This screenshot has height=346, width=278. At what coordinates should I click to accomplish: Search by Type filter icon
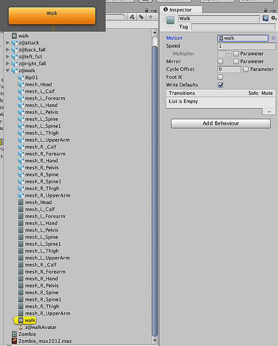(132, 17)
